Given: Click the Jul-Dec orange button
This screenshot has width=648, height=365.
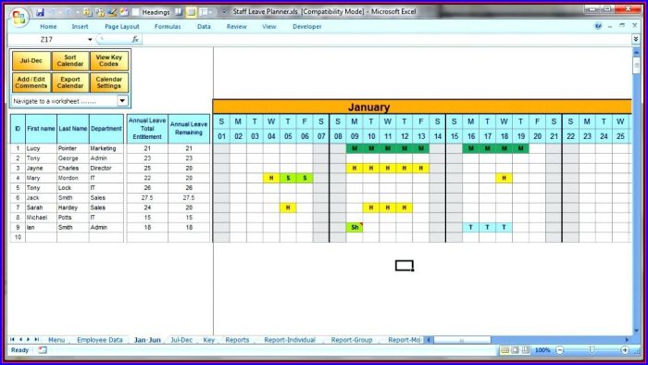Looking at the screenshot, I should 31,61.
